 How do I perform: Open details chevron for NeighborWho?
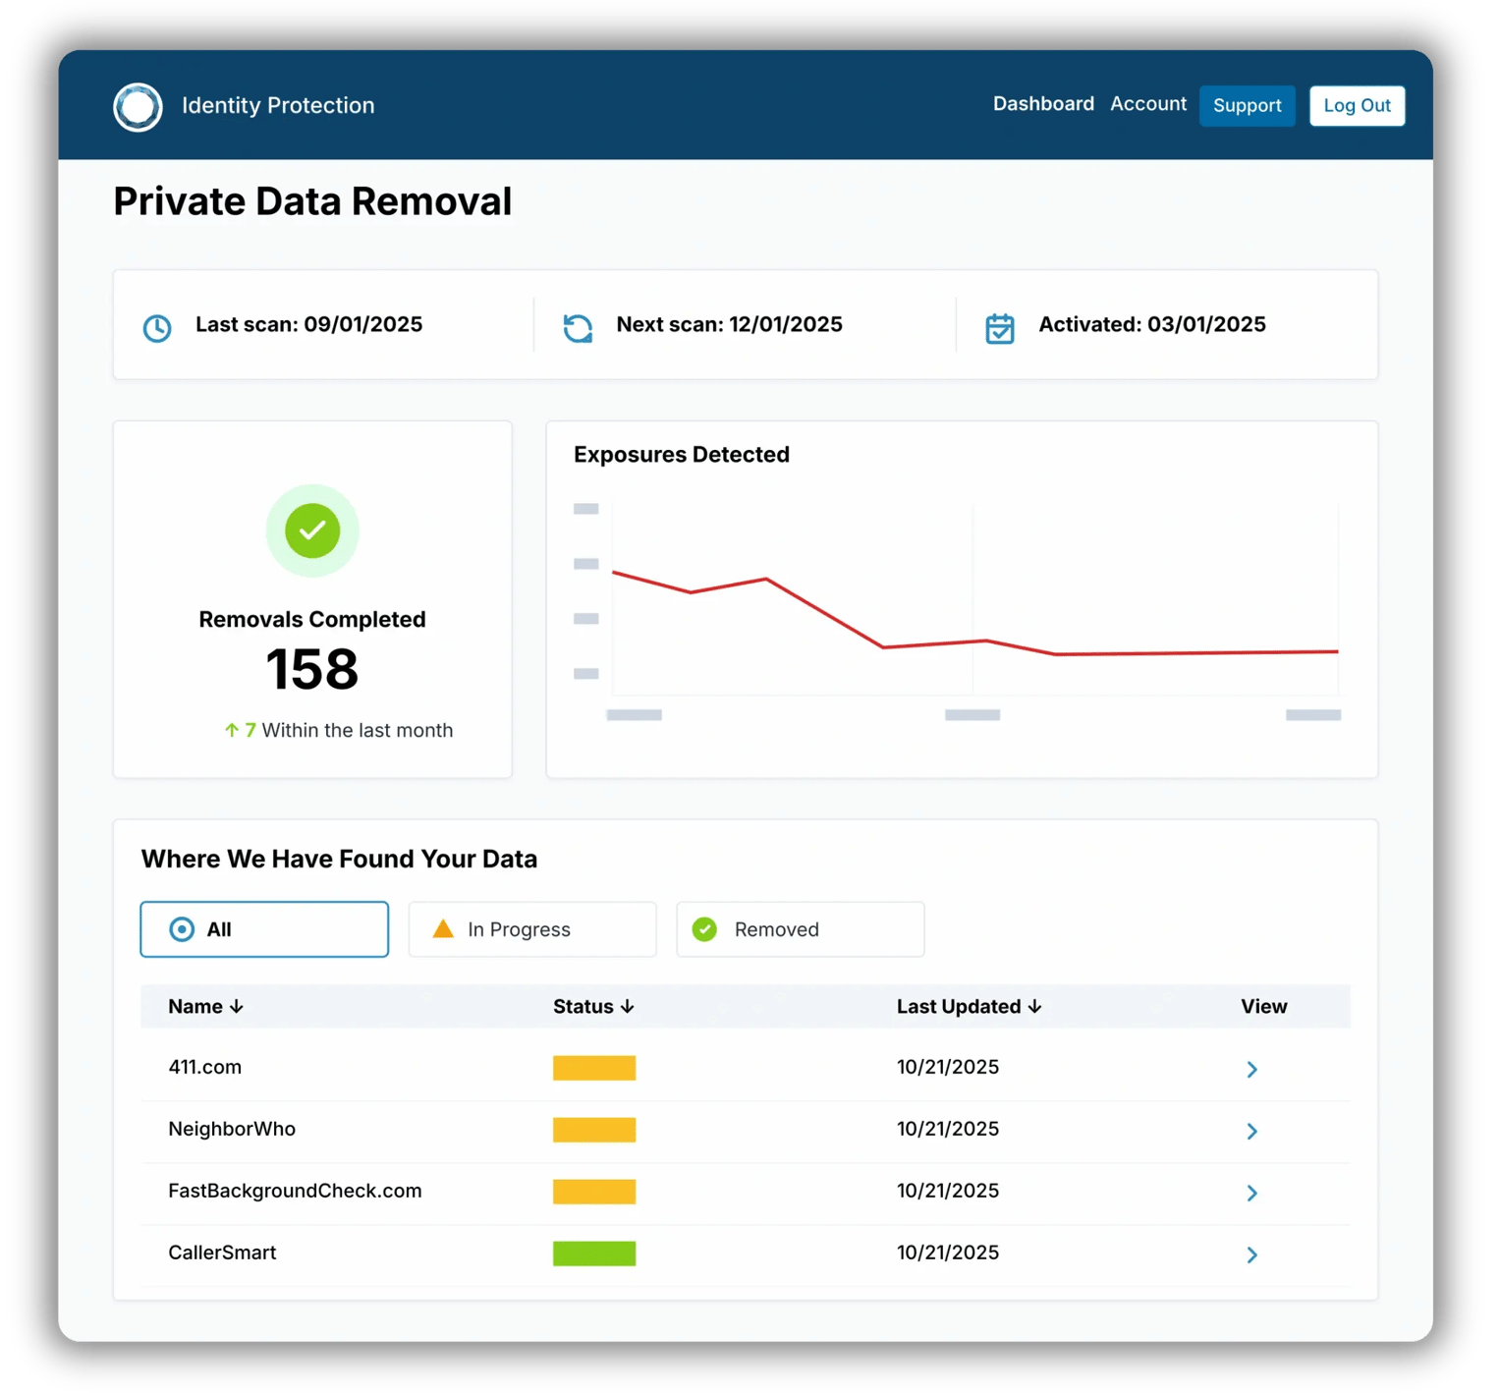pyautogui.click(x=1251, y=1131)
